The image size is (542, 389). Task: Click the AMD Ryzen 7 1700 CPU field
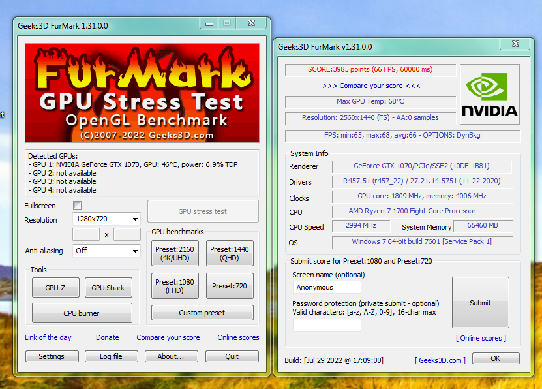[422, 211]
